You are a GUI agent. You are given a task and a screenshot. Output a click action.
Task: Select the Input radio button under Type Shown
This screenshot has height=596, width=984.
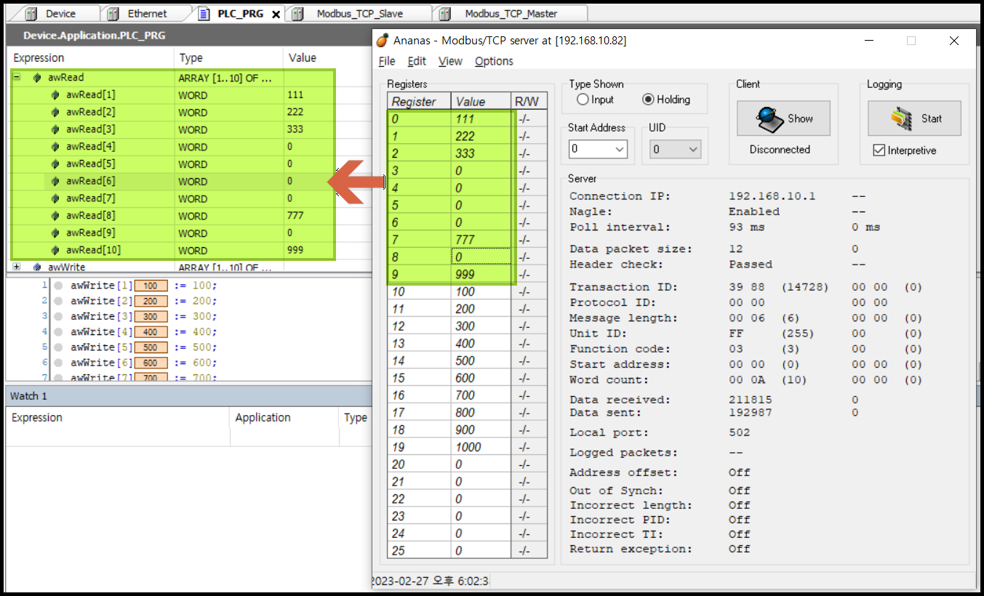pyautogui.click(x=581, y=100)
